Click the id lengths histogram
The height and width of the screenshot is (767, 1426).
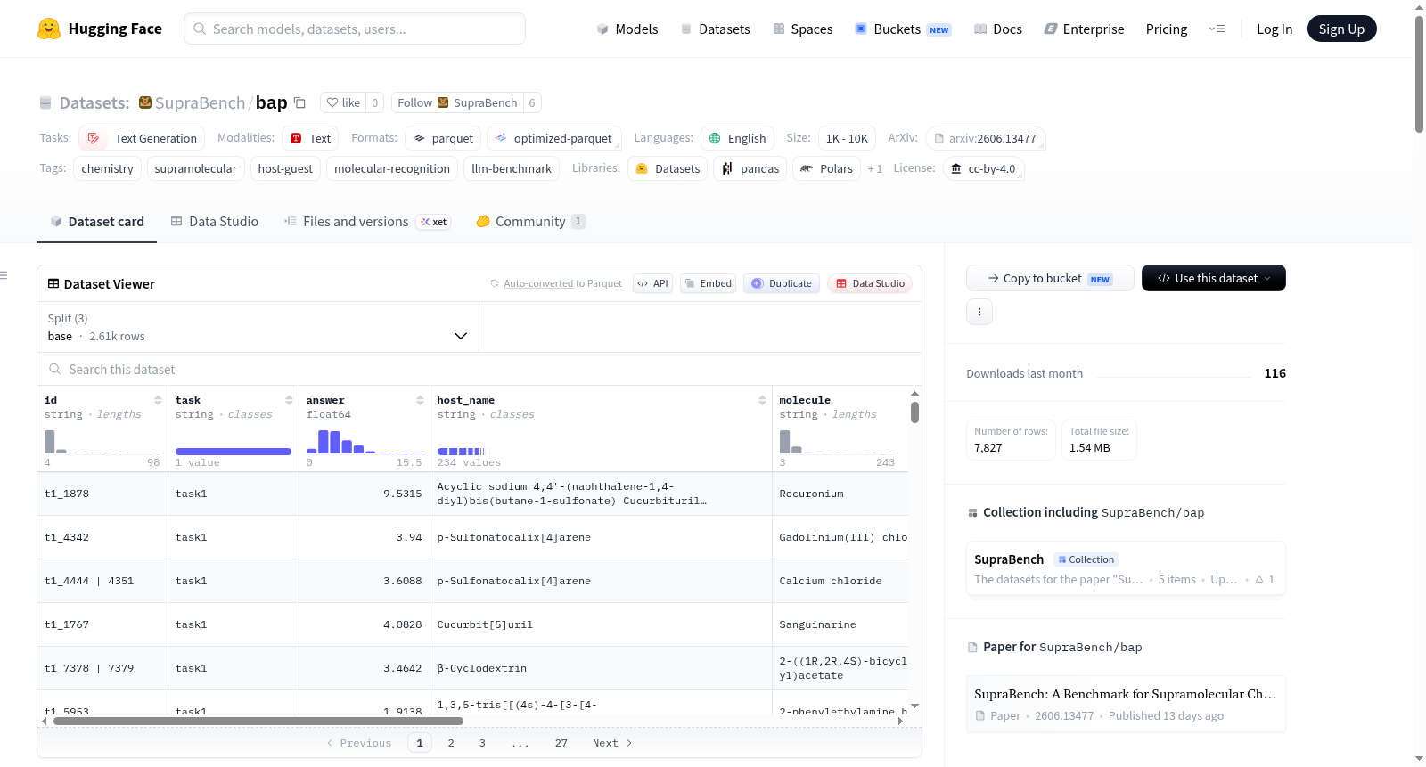tap(102, 442)
